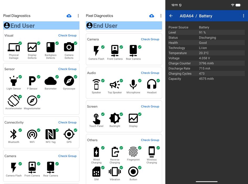Click the Discharge Rate value 715 mA

click(205, 68)
